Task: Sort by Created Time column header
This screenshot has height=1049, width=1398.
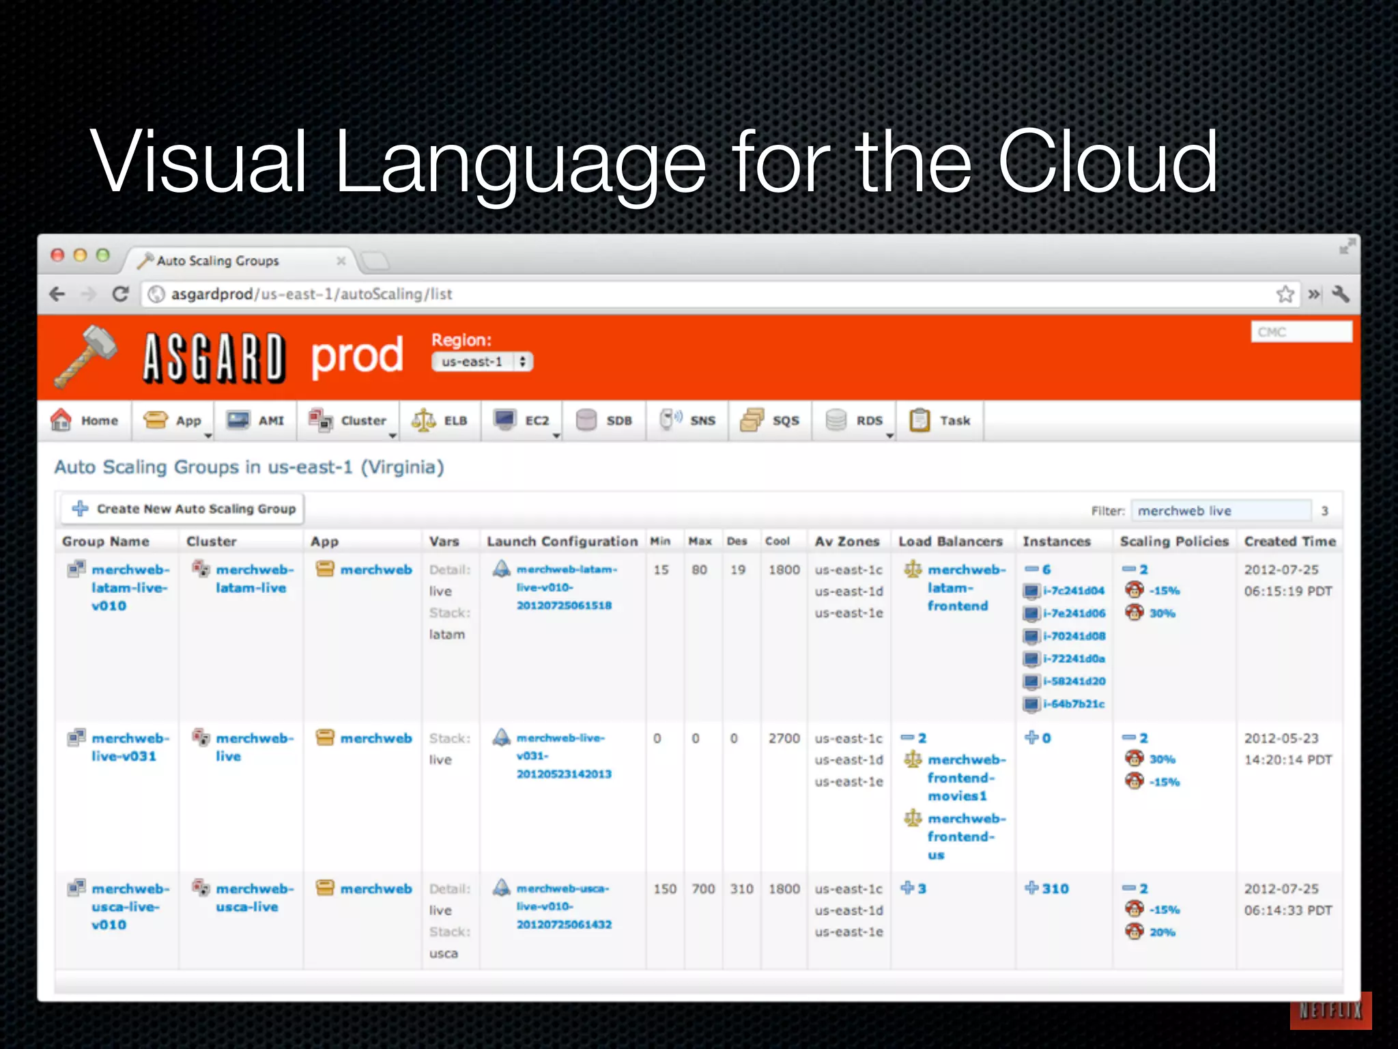Action: [x=1289, y=542]
